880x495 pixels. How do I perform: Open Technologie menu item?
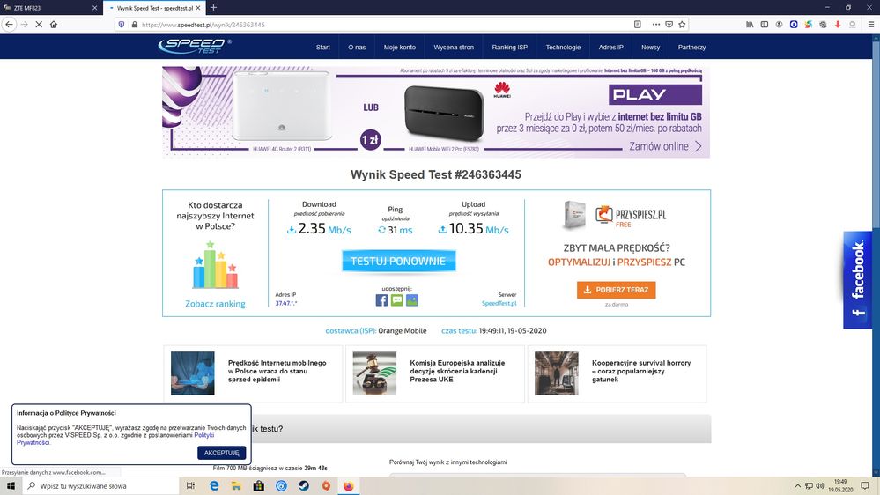click(563, 48)
